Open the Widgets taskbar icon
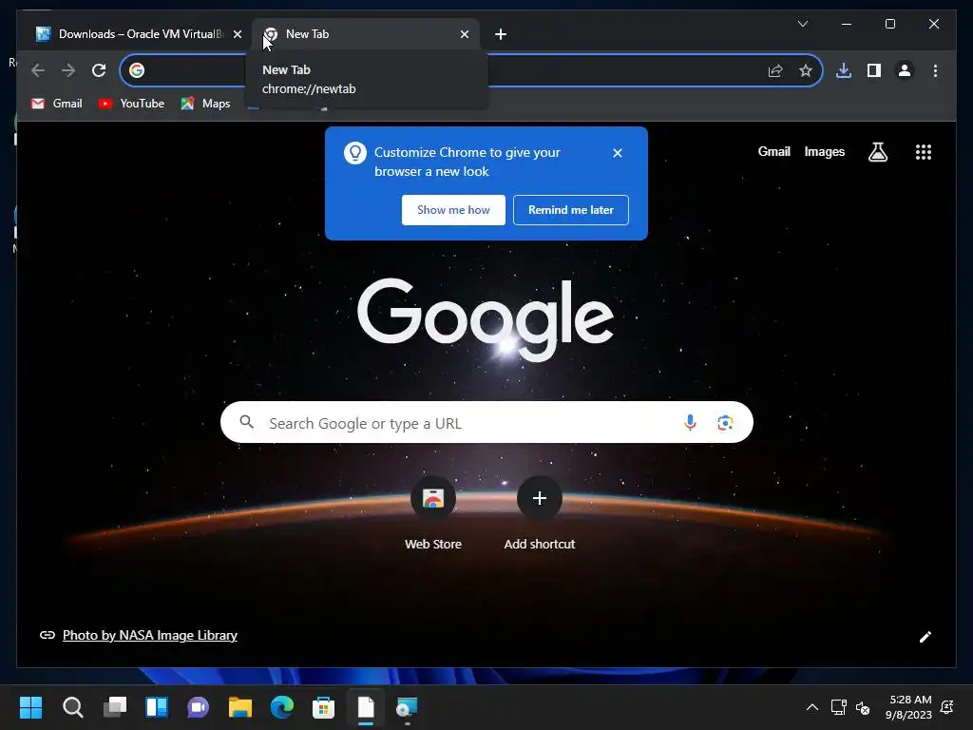The height and width of the screenshot is (730, 973). pos(157,707)
